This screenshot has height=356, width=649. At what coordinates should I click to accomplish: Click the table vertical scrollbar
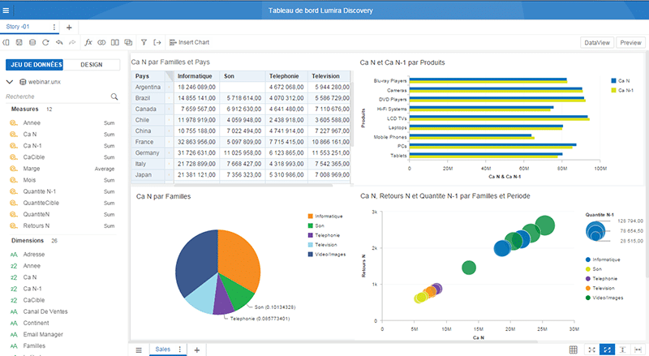point(352,114)
